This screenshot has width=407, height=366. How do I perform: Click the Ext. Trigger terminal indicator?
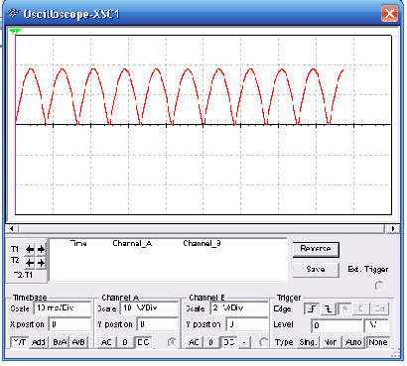click(x=380, y=286)
